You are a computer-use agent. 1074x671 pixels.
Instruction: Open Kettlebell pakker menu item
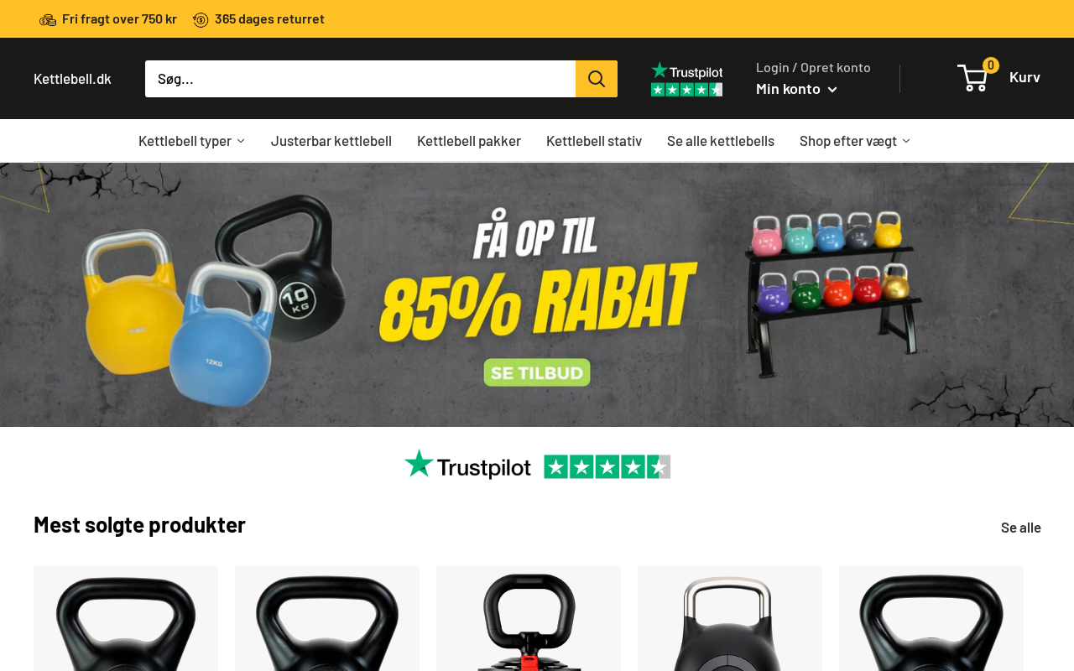(x=469, y=140)
